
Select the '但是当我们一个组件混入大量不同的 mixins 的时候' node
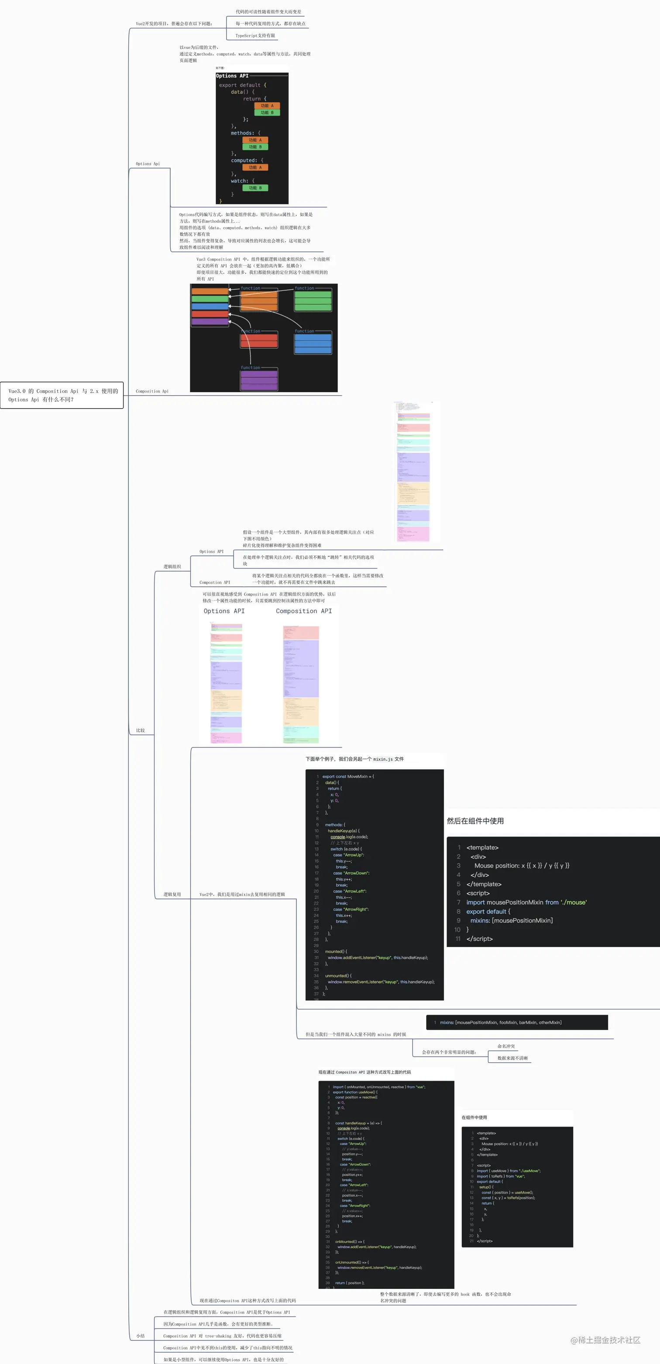pyautogui.click(x=356, y=1034)
